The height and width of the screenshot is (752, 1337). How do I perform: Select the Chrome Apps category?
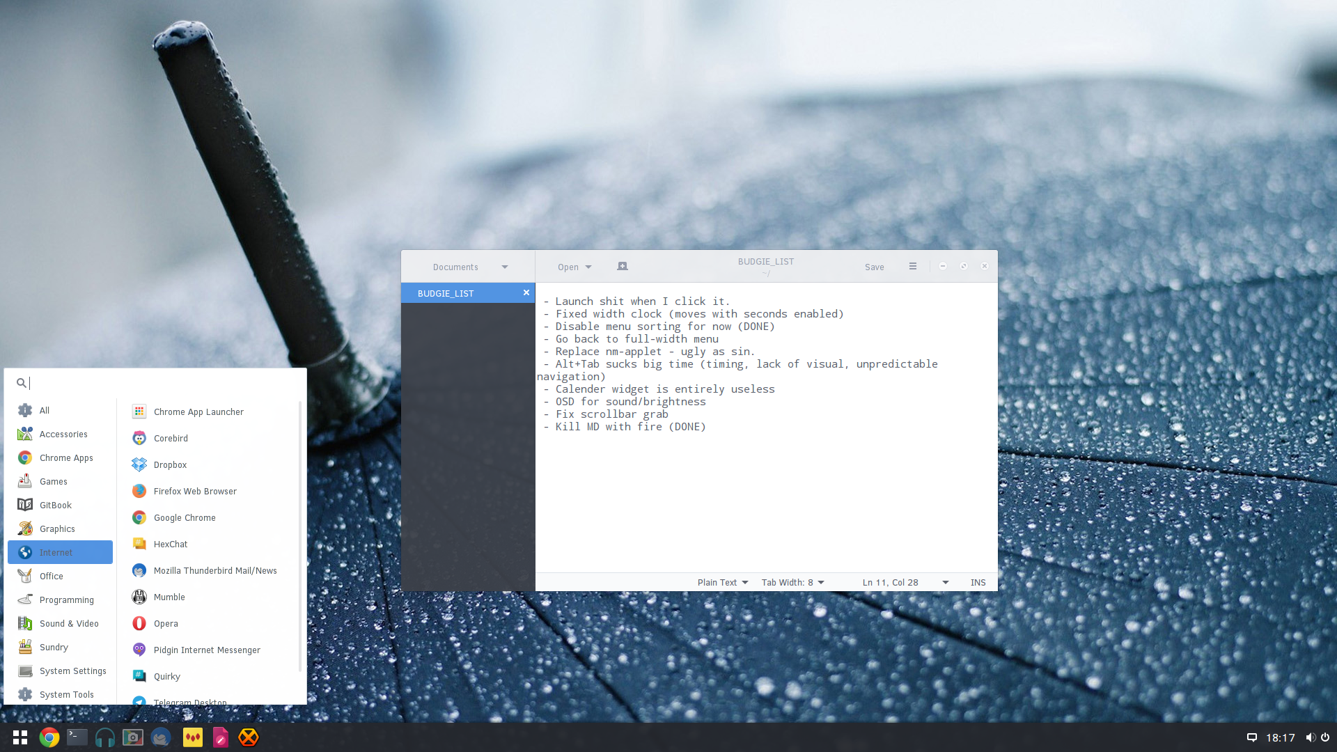pos(60,457)
